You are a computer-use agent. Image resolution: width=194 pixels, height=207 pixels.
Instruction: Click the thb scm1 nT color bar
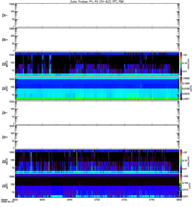(181, 88)
